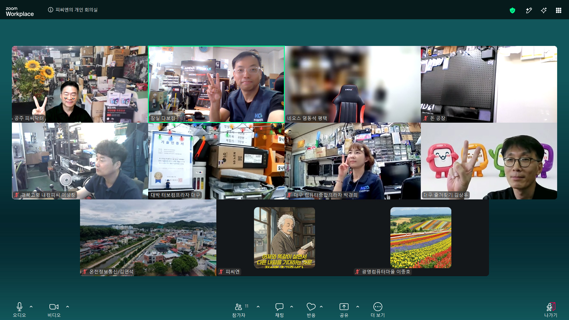Toggle the 오디오 microphone mute
The image size is (569, 320).
pyautogui.click(x=20, y=310)
